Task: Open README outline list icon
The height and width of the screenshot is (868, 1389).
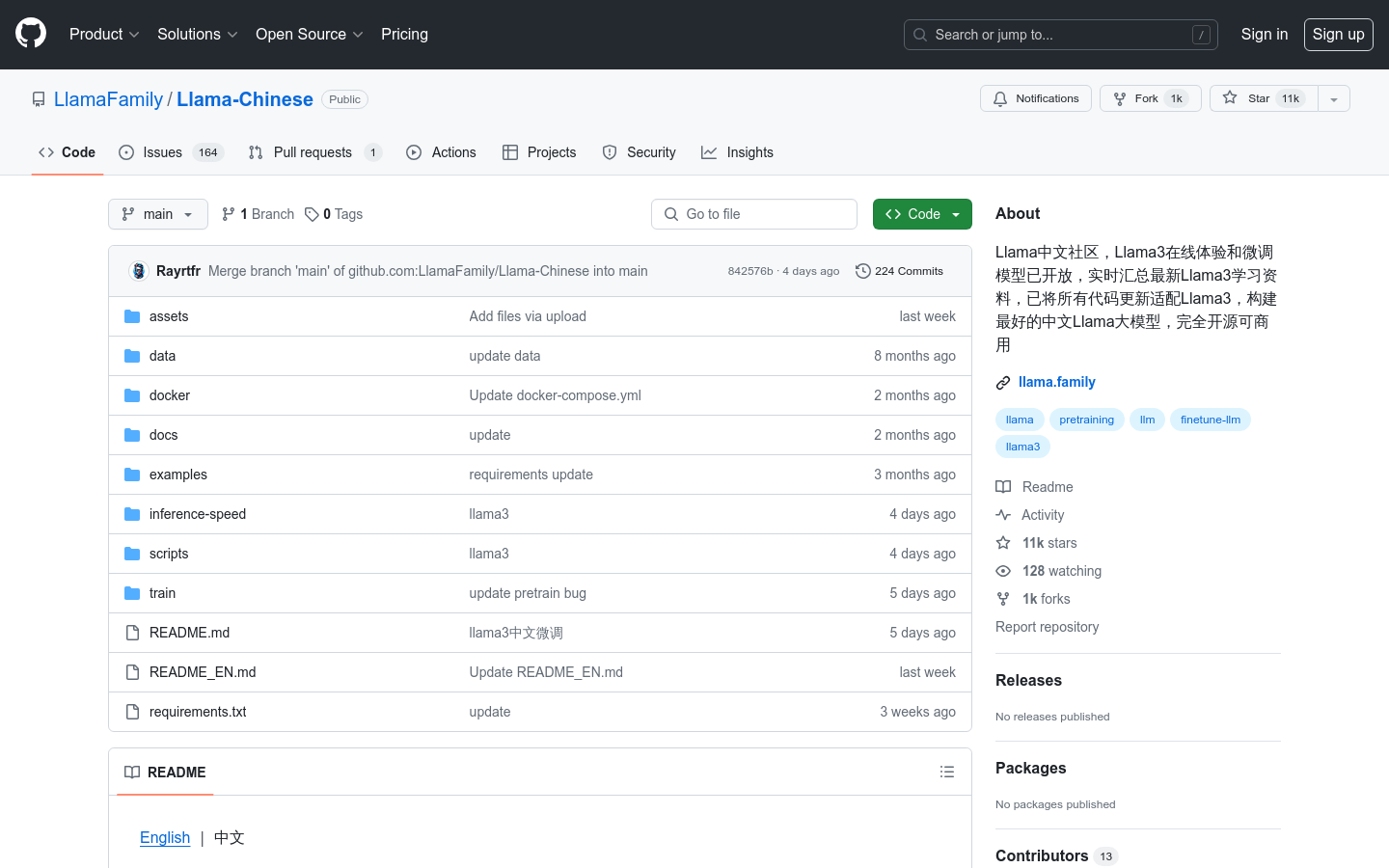Action: 947,772
